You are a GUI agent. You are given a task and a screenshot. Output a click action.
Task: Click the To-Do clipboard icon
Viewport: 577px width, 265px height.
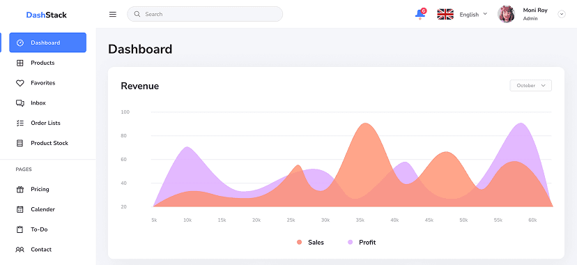click(20, 229)
